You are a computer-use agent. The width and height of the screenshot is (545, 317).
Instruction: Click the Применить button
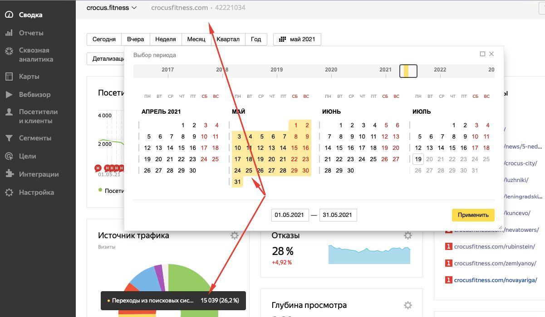(473, 215)
